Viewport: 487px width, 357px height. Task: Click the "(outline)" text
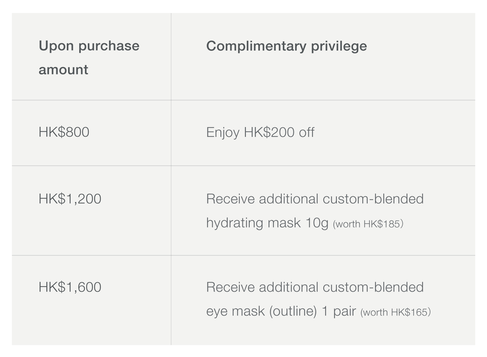click(x=293, y=311)
